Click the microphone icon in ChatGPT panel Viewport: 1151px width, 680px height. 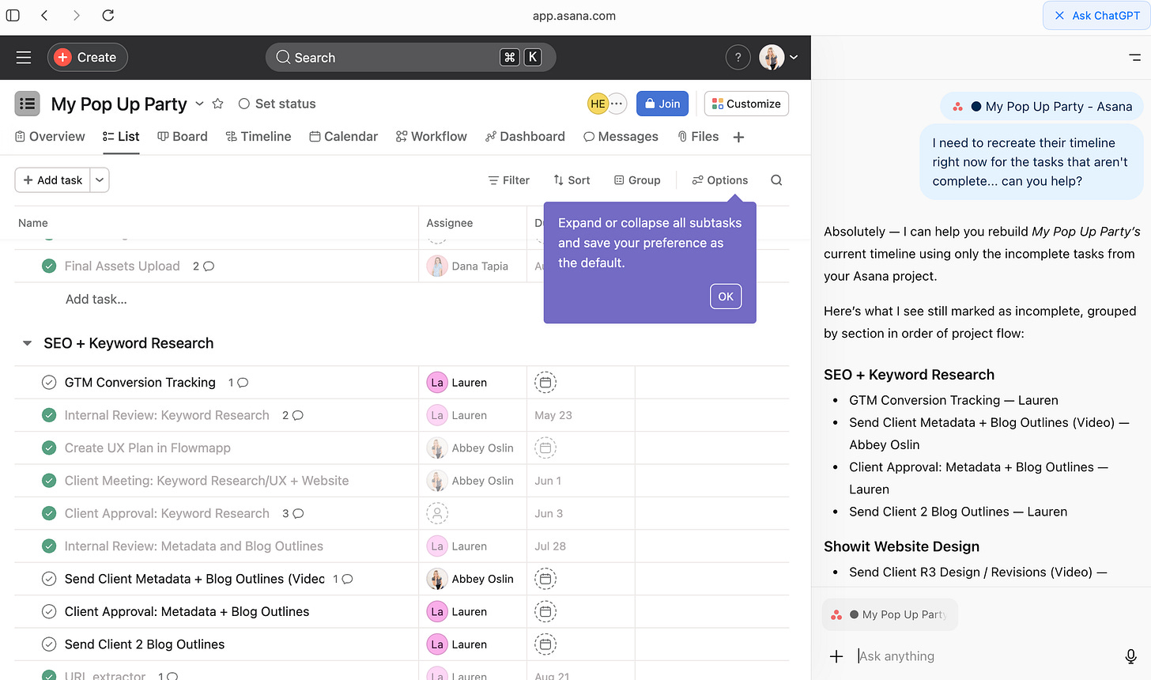1131,656
